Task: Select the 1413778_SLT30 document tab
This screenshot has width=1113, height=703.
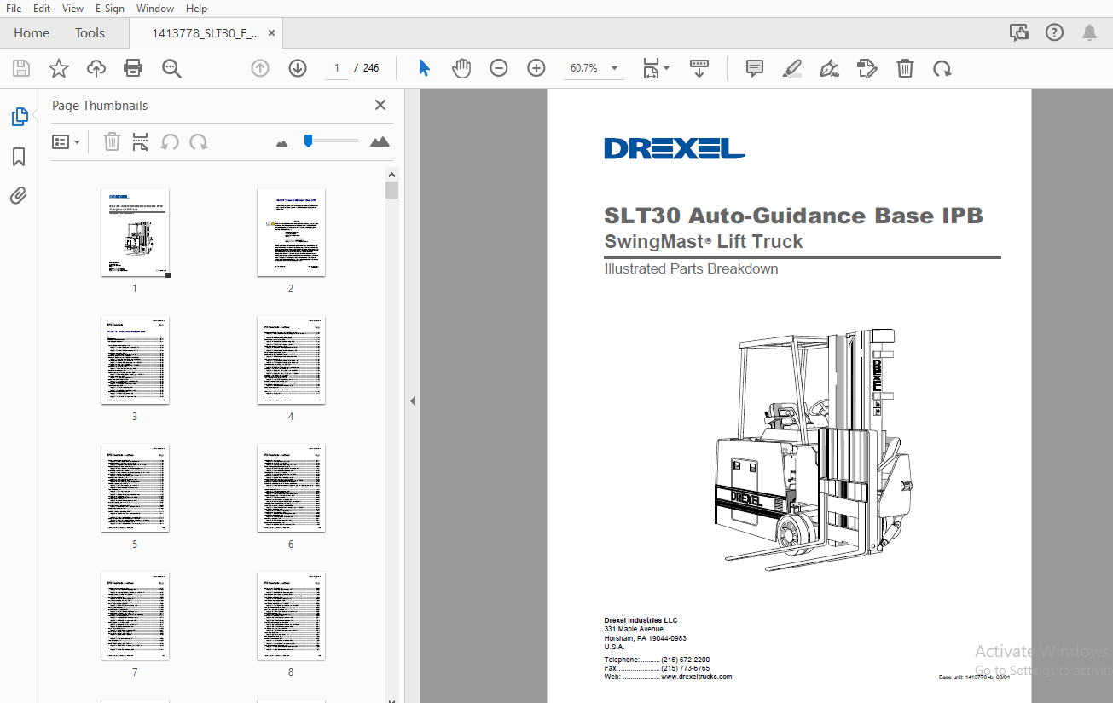Action: 205,33
